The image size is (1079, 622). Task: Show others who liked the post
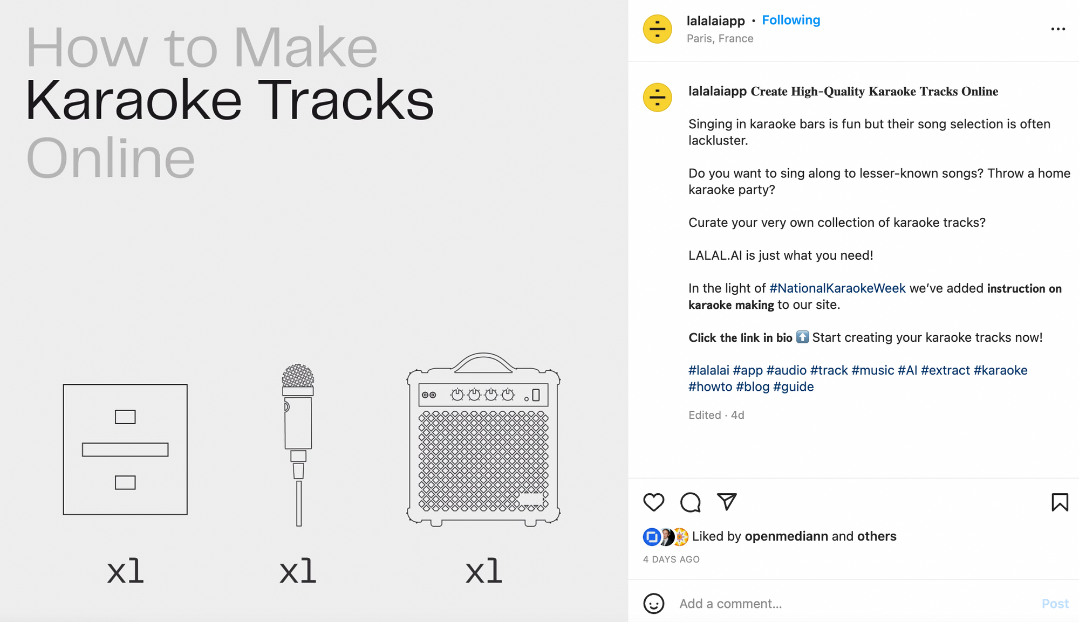877,536
